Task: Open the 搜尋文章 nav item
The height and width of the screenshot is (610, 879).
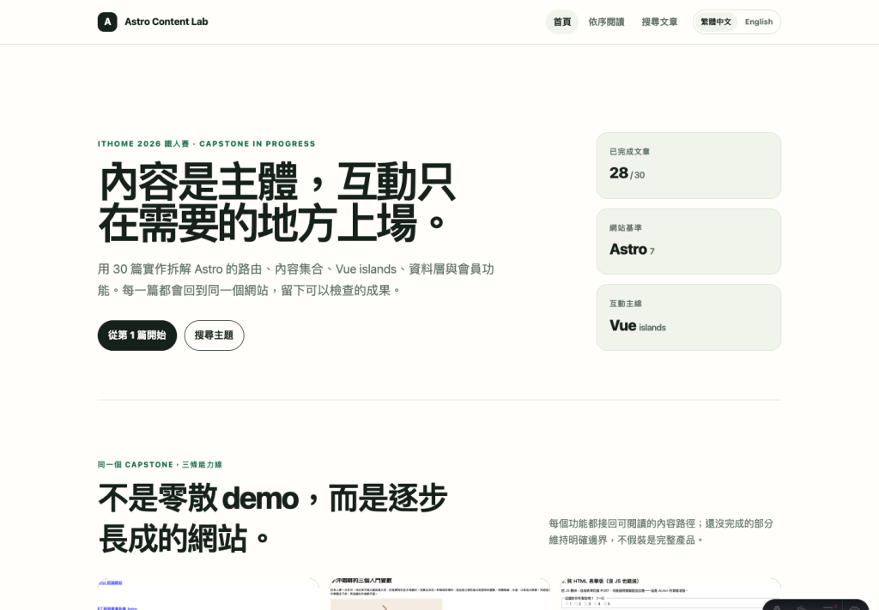Action: click(659, 21)
